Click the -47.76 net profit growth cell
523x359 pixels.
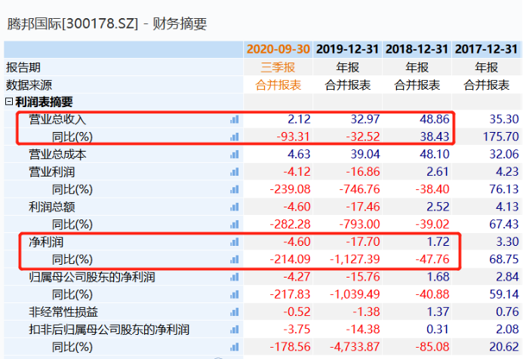432,259
